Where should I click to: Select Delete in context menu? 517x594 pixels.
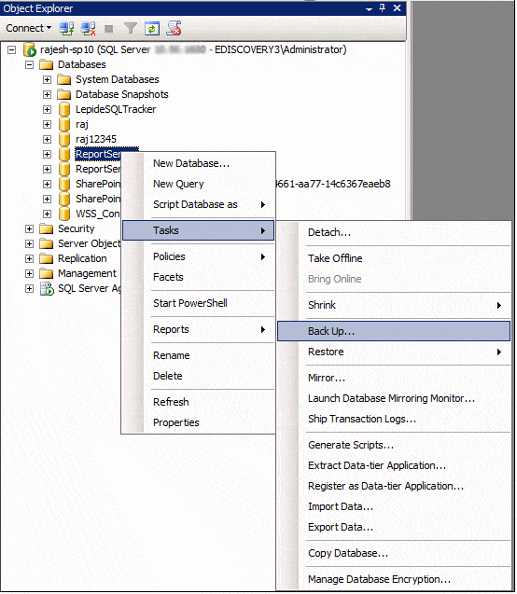(198, 376)
